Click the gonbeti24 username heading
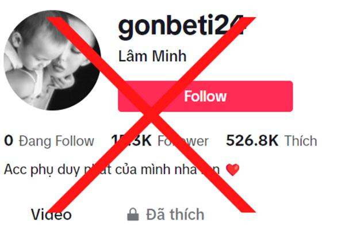This screenshot has width=345, height=230. tap(181, 26)
